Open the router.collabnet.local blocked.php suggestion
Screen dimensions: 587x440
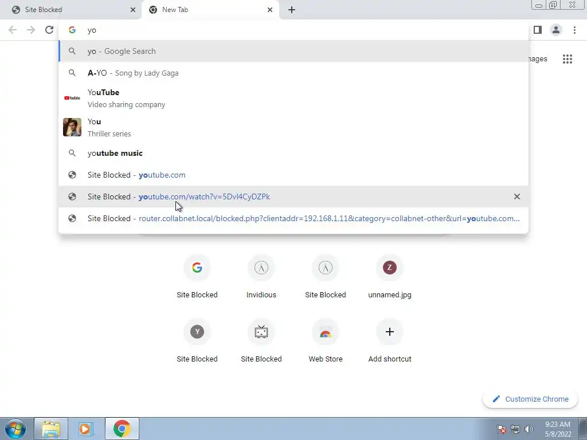click(293, 218)
